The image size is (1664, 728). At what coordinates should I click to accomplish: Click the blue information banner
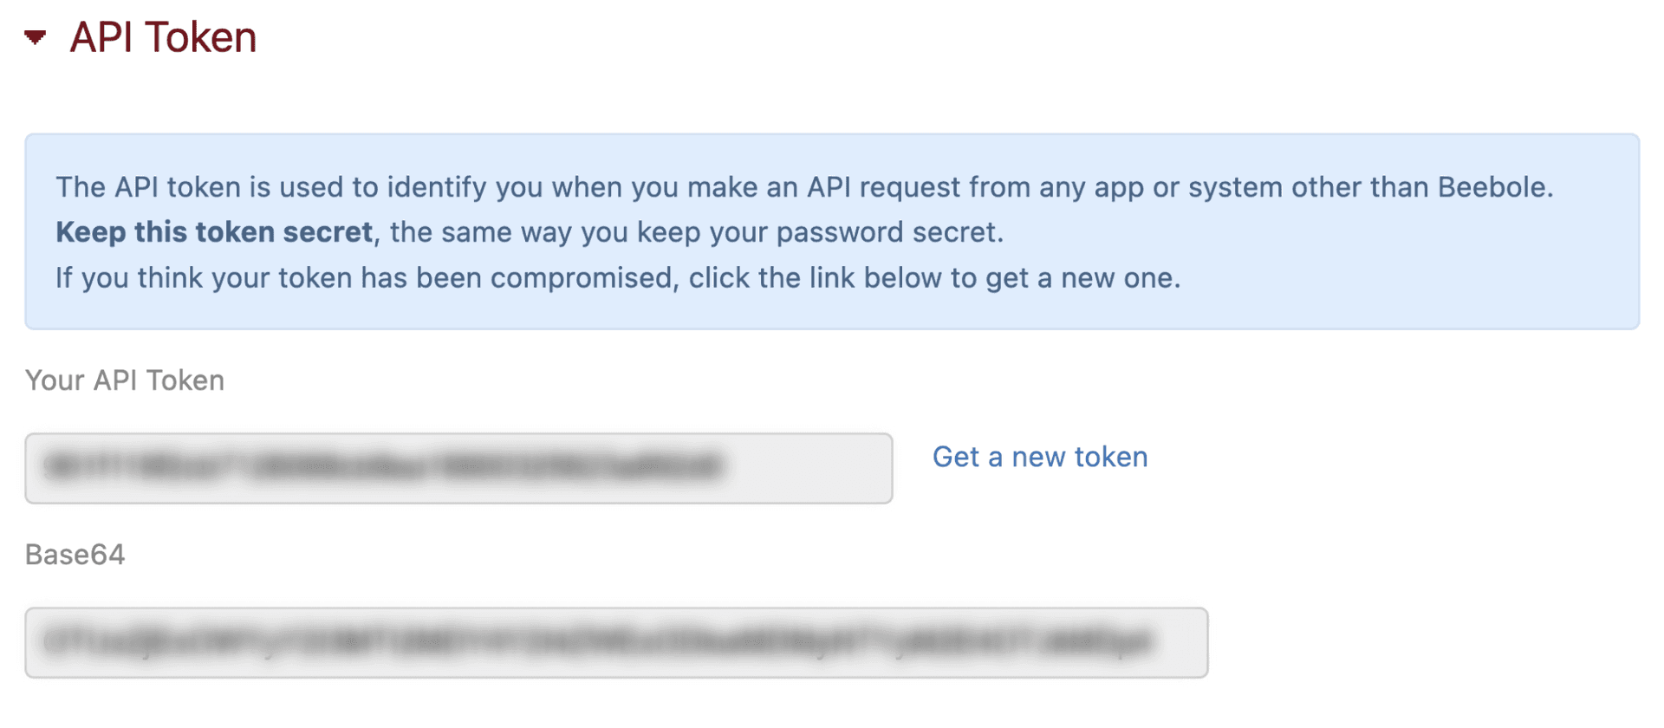pos(832,231)
